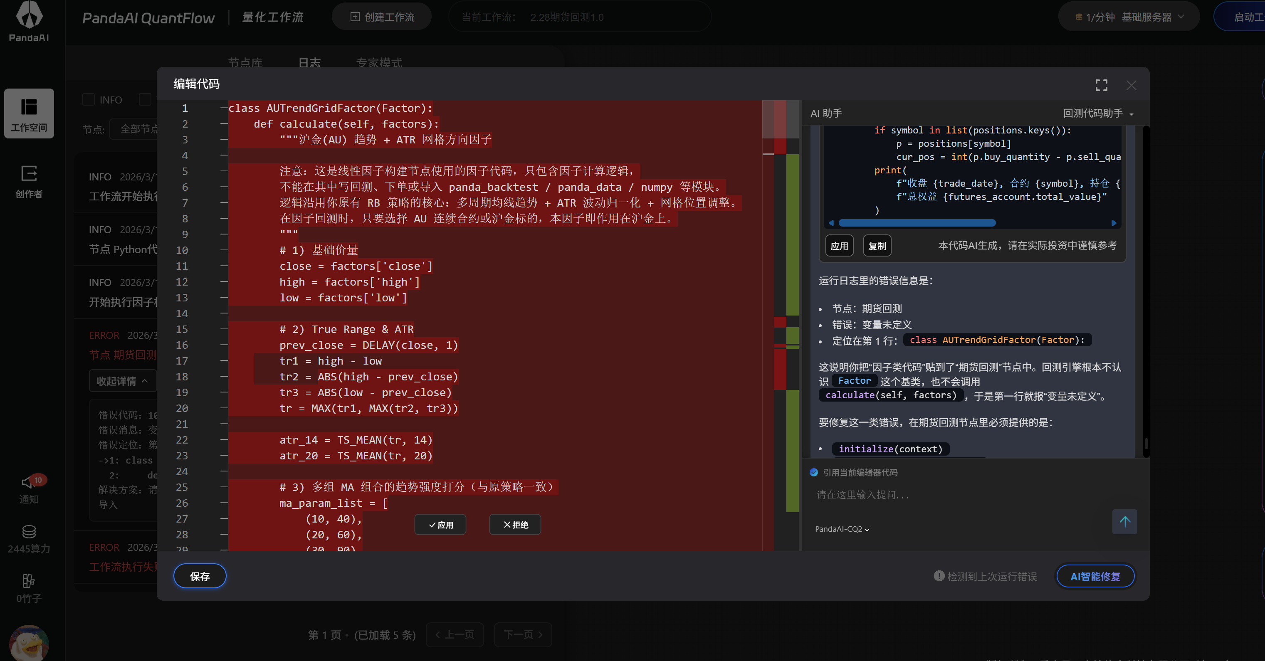Click the 2445算力 compute power icon
1265x661 pixels.
coord(29,539)
